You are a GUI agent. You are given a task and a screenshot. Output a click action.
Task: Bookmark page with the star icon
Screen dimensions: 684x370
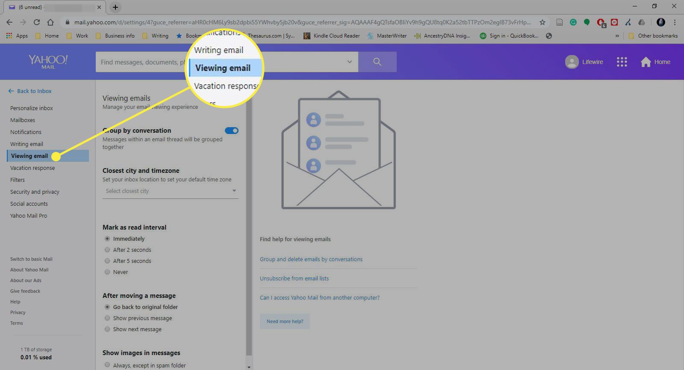(542, 22)
